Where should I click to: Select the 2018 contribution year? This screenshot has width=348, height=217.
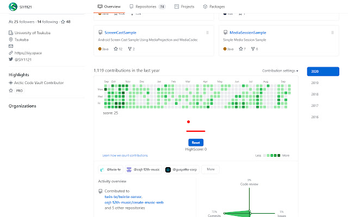tap(315, 94)
